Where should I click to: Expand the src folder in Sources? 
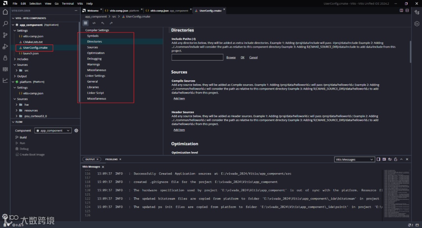coord(17,71)
